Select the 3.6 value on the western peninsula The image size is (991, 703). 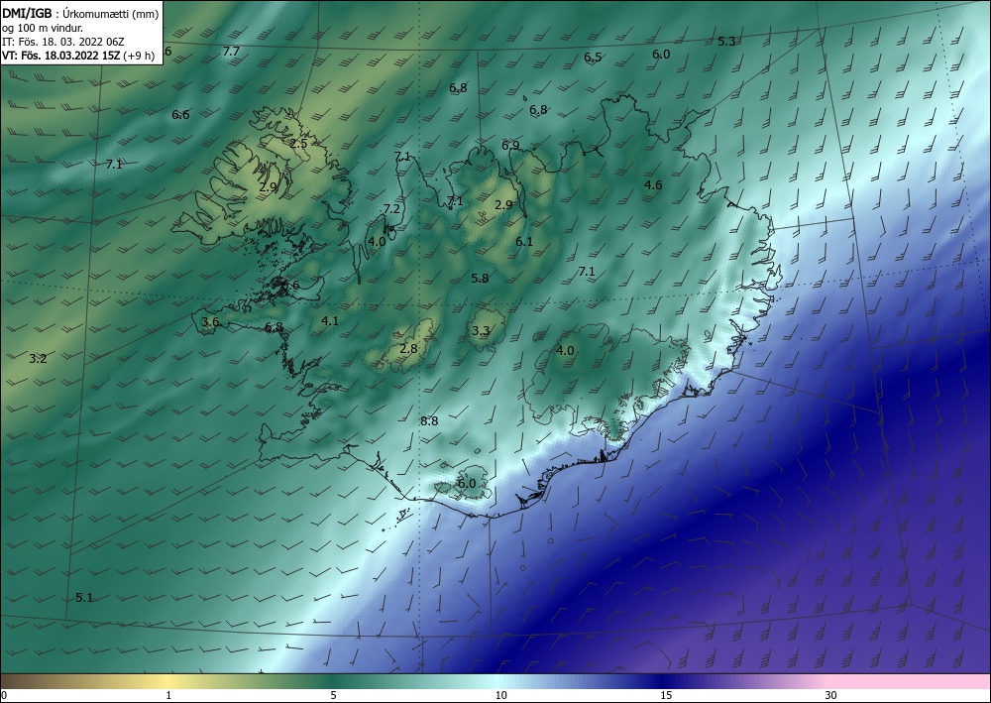[210, 322]
